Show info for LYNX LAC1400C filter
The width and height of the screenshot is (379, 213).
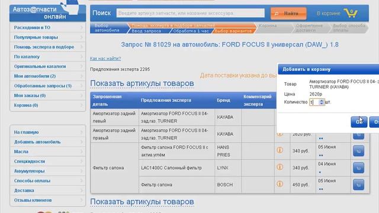[x=280, y=167]
